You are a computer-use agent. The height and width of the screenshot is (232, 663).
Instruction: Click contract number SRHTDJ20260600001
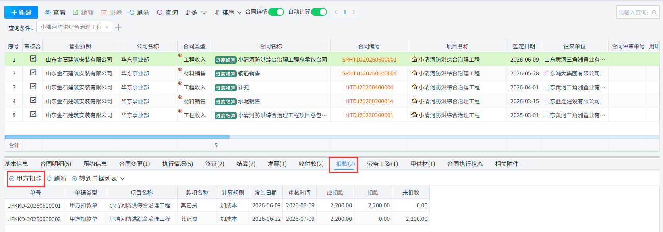tap(369, 60)
